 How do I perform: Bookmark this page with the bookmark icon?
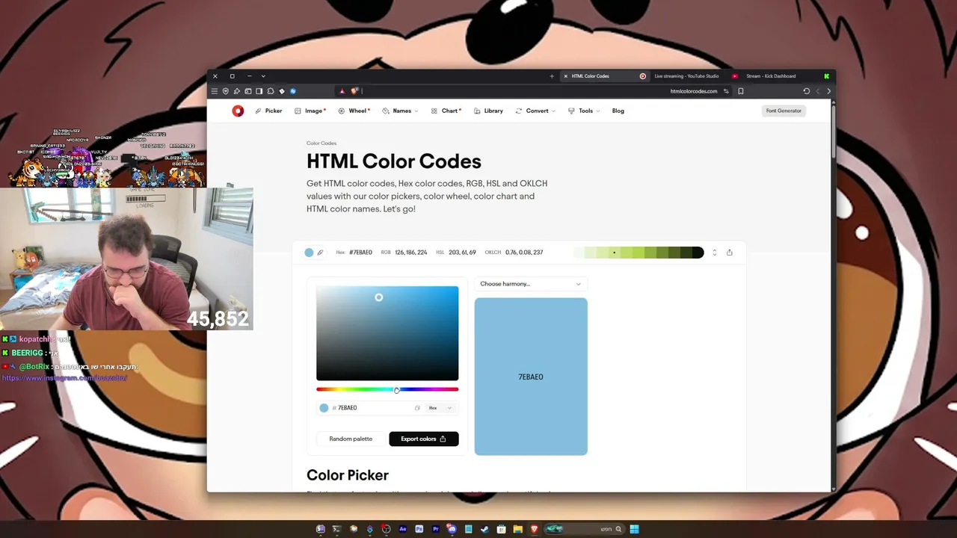741,91
